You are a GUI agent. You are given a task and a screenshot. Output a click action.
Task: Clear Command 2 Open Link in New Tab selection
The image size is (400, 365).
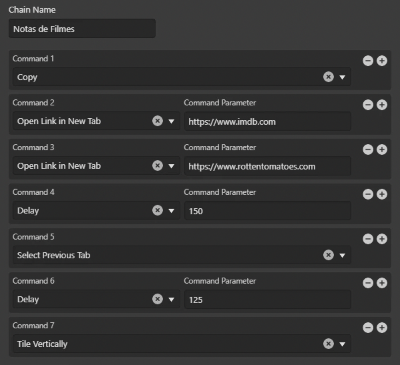click(157, 121)
